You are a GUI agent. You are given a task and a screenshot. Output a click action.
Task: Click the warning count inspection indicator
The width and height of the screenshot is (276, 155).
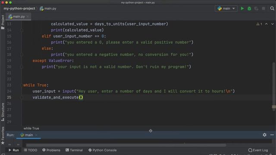coord(259,24)
